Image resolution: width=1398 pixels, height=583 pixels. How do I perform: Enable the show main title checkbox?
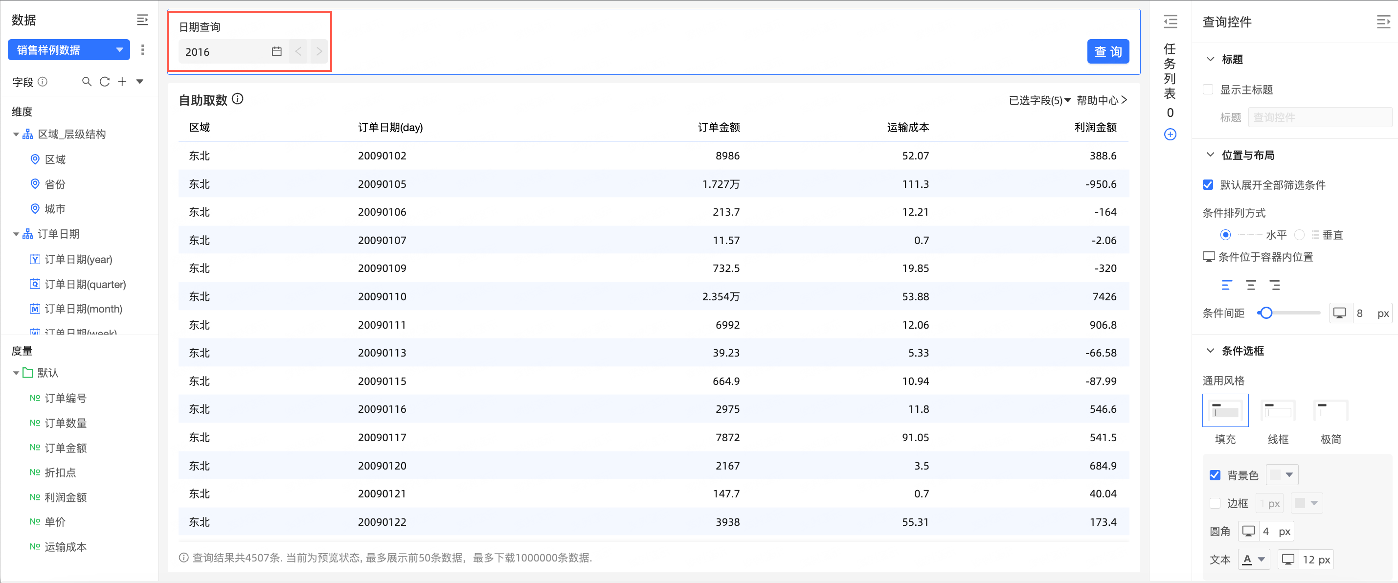[1208, 90]
